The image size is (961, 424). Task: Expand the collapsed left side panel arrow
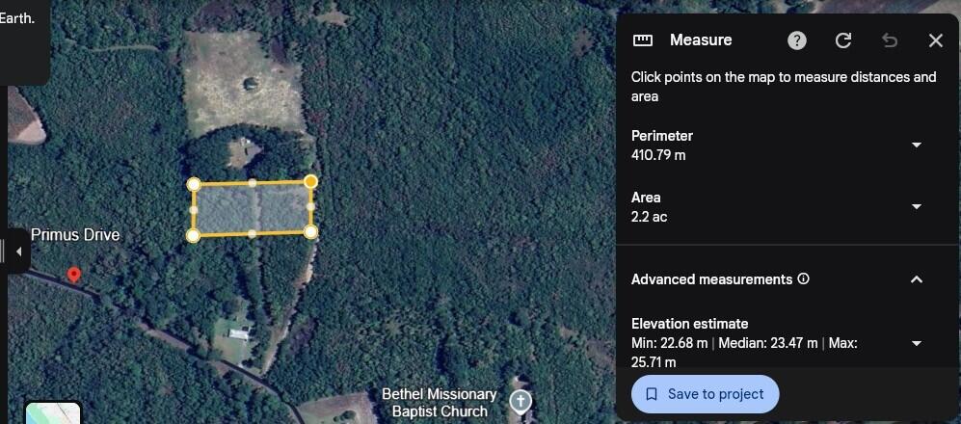point(18,252)
